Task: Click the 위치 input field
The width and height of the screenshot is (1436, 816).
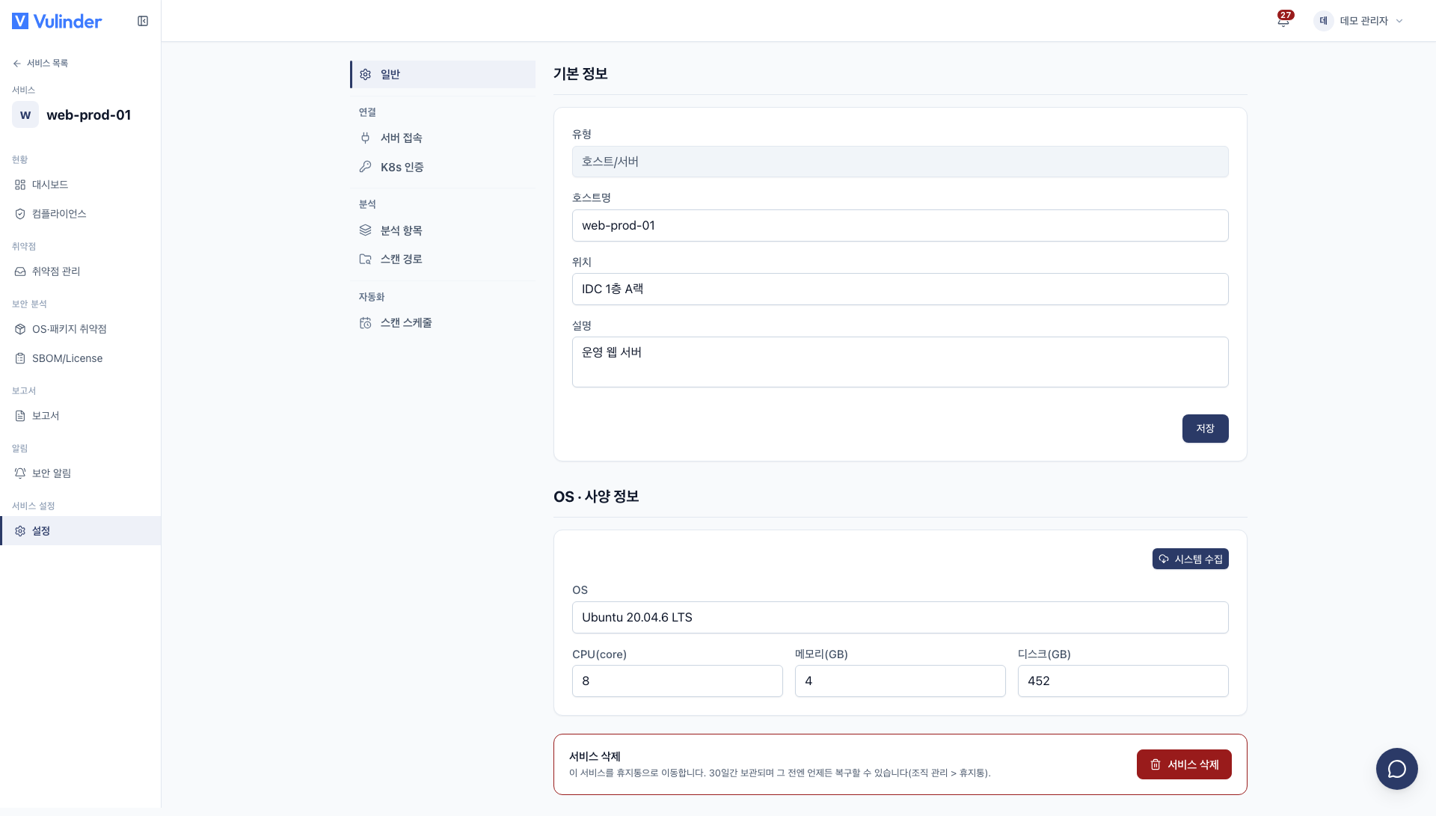Action: [x=900, y=289]
